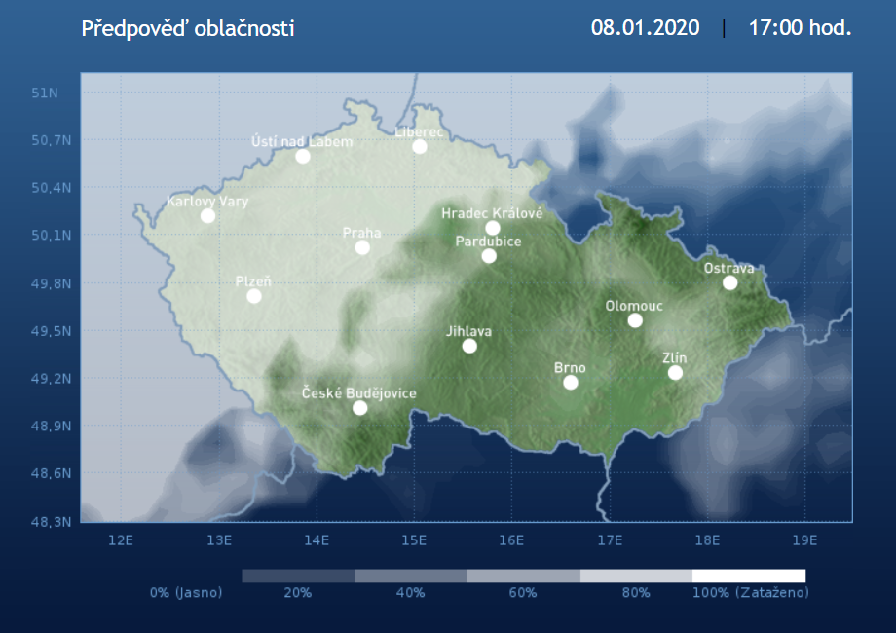Screen dimensions: 896x633
Task: Click the date '08.01.2020'
Action: (x=645, y=27)
